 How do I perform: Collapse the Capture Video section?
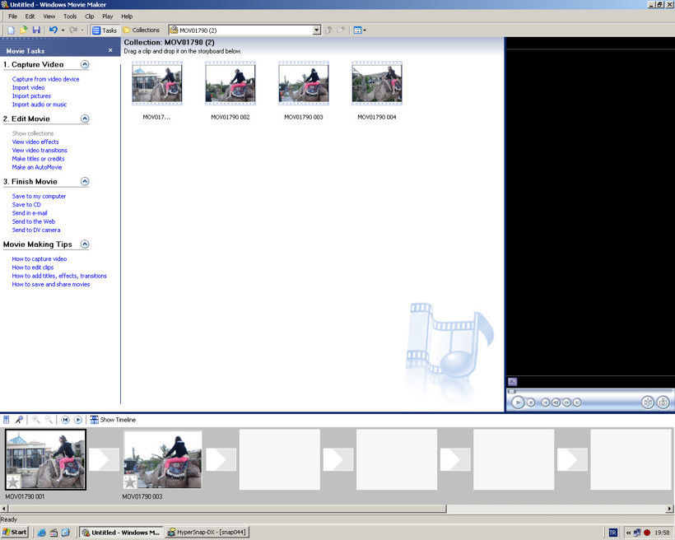pos(85,64)
